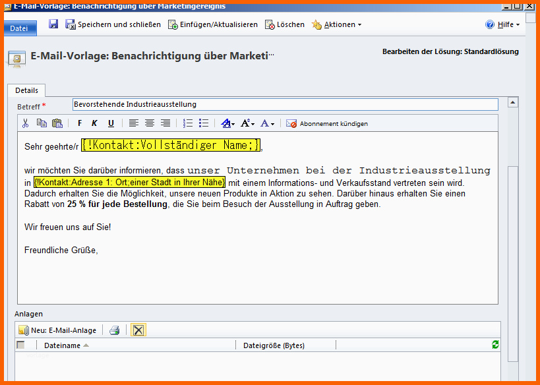Screen dimensions: 540x385
Task: Open the Aktionen dropdown menu
Action: pyautogui.click(x=336, y=24)
